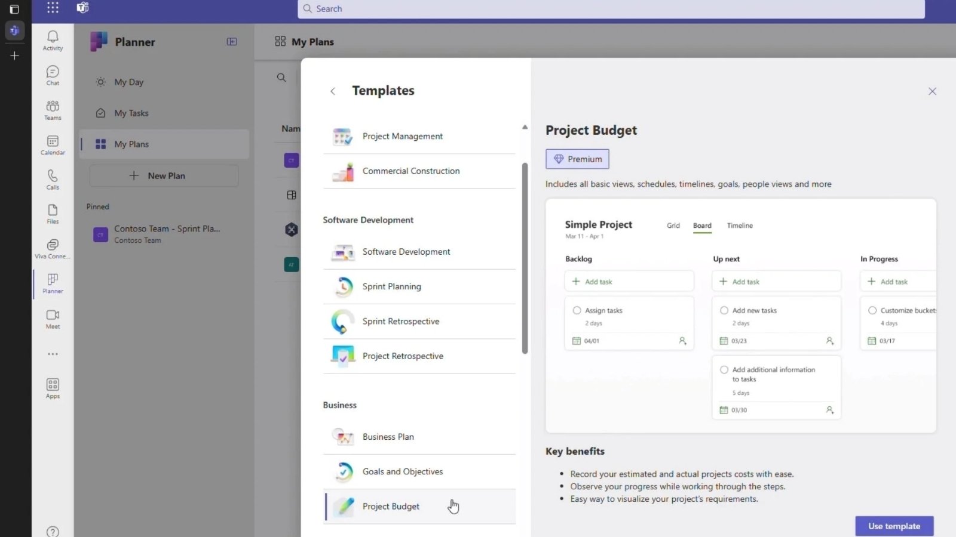Click the Teams logo in title bar
The width and height of the screenshot is (956, 537).
(82, 8)
